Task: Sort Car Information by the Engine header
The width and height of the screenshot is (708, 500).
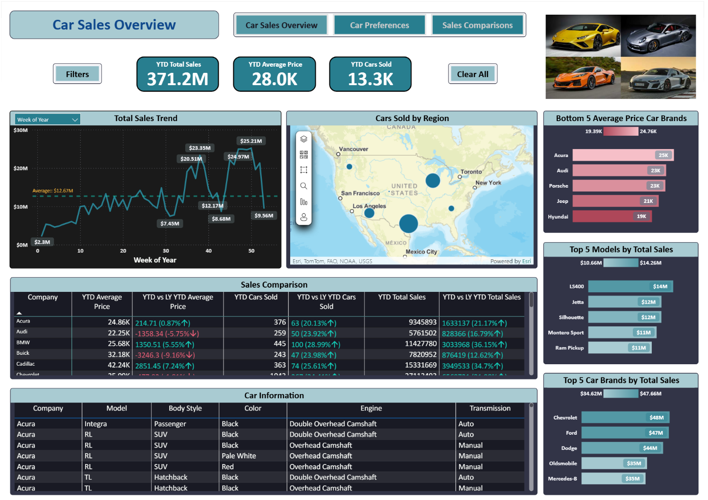Action: coord(371,408)
